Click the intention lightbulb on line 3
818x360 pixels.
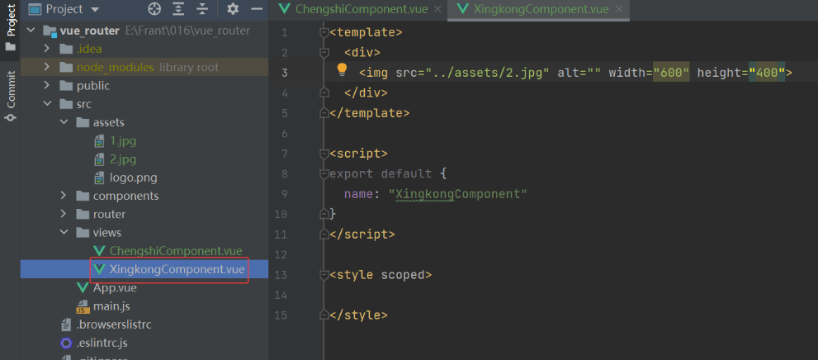pyautogui.click(x=342, y=69)
